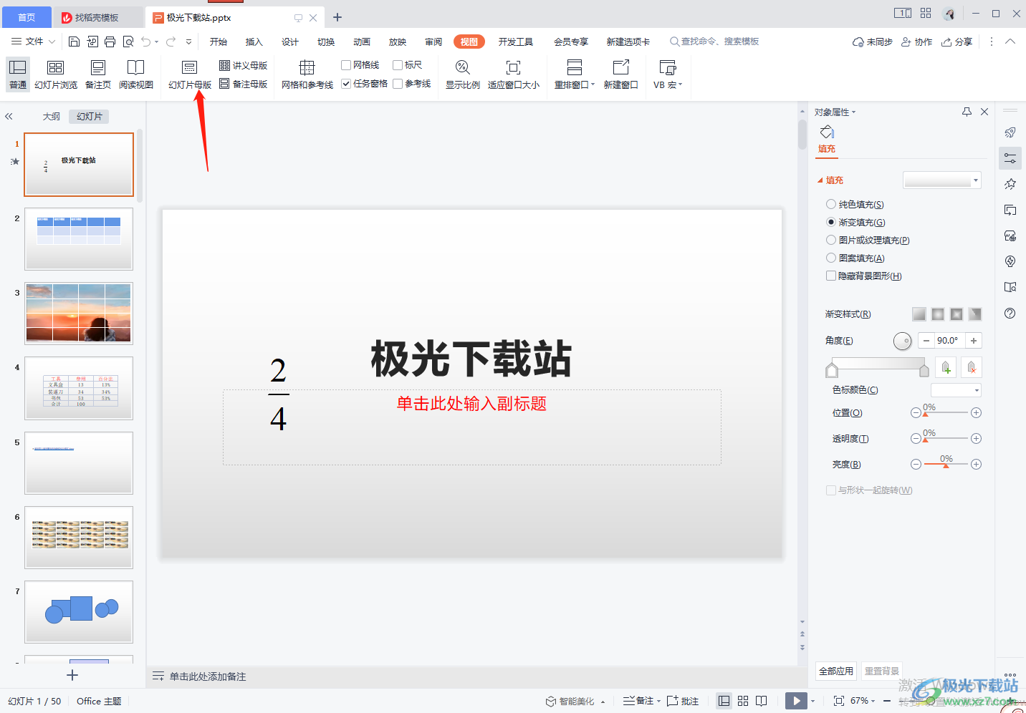The height and width of the screenshot is (713, 1026).
Task: Open the File menu dropdown
Action: tap(34, 42)
